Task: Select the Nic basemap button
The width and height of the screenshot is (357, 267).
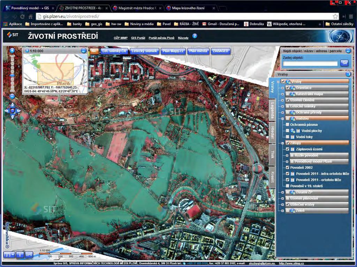Action: tap(94, 51)
